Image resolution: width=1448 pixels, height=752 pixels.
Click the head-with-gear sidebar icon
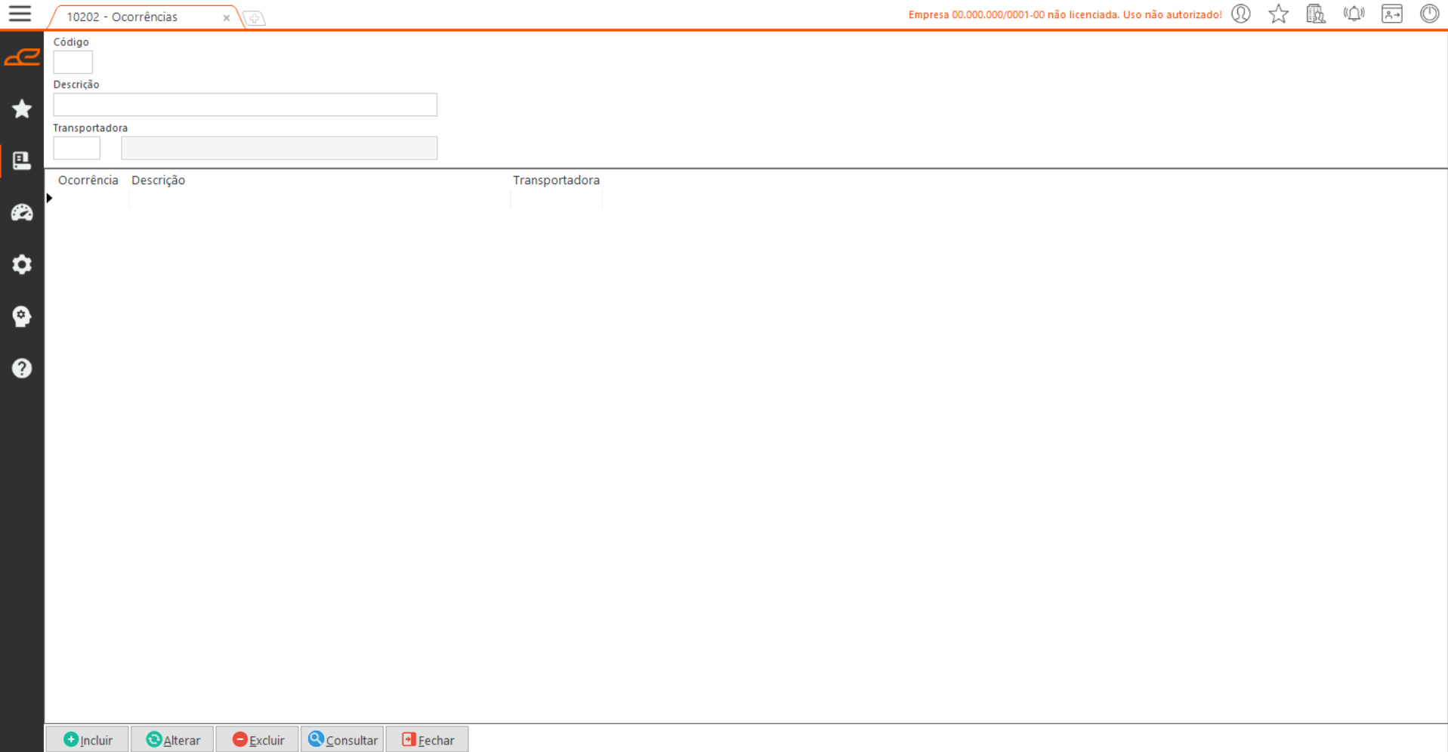22,316
